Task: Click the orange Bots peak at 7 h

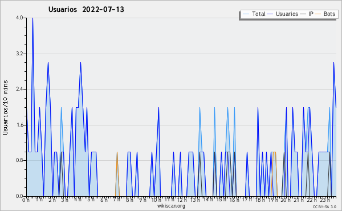Action: point(117,153)
